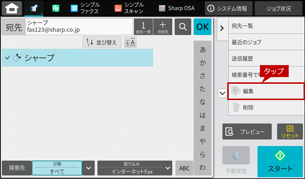This screenshot has height=179, width=305.
Task: Switch index to ABC
Action: 184,168
